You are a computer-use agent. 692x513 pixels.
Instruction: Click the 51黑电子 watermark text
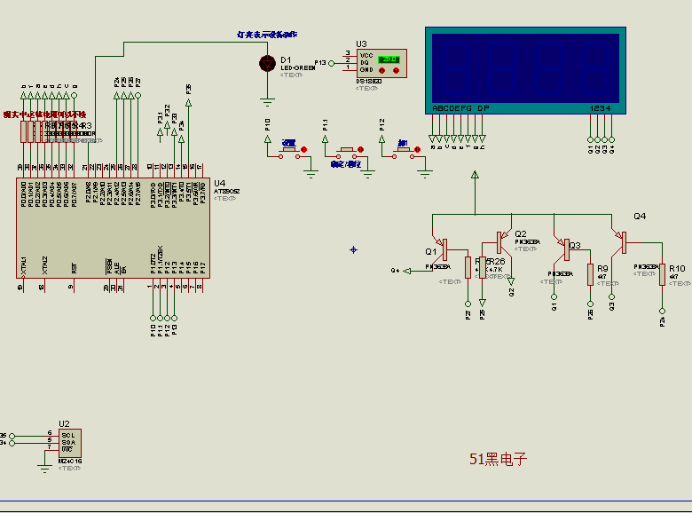click(x=498, y=459)
